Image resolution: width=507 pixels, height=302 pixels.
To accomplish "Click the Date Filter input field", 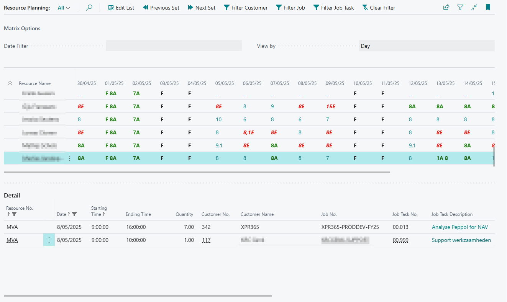I will (174, 46).
